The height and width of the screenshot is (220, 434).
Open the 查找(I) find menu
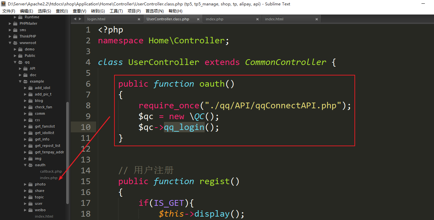62,11
